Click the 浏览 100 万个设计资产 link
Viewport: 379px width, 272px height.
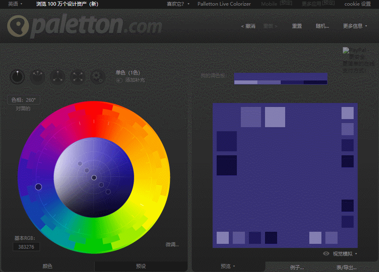(67, 4)
